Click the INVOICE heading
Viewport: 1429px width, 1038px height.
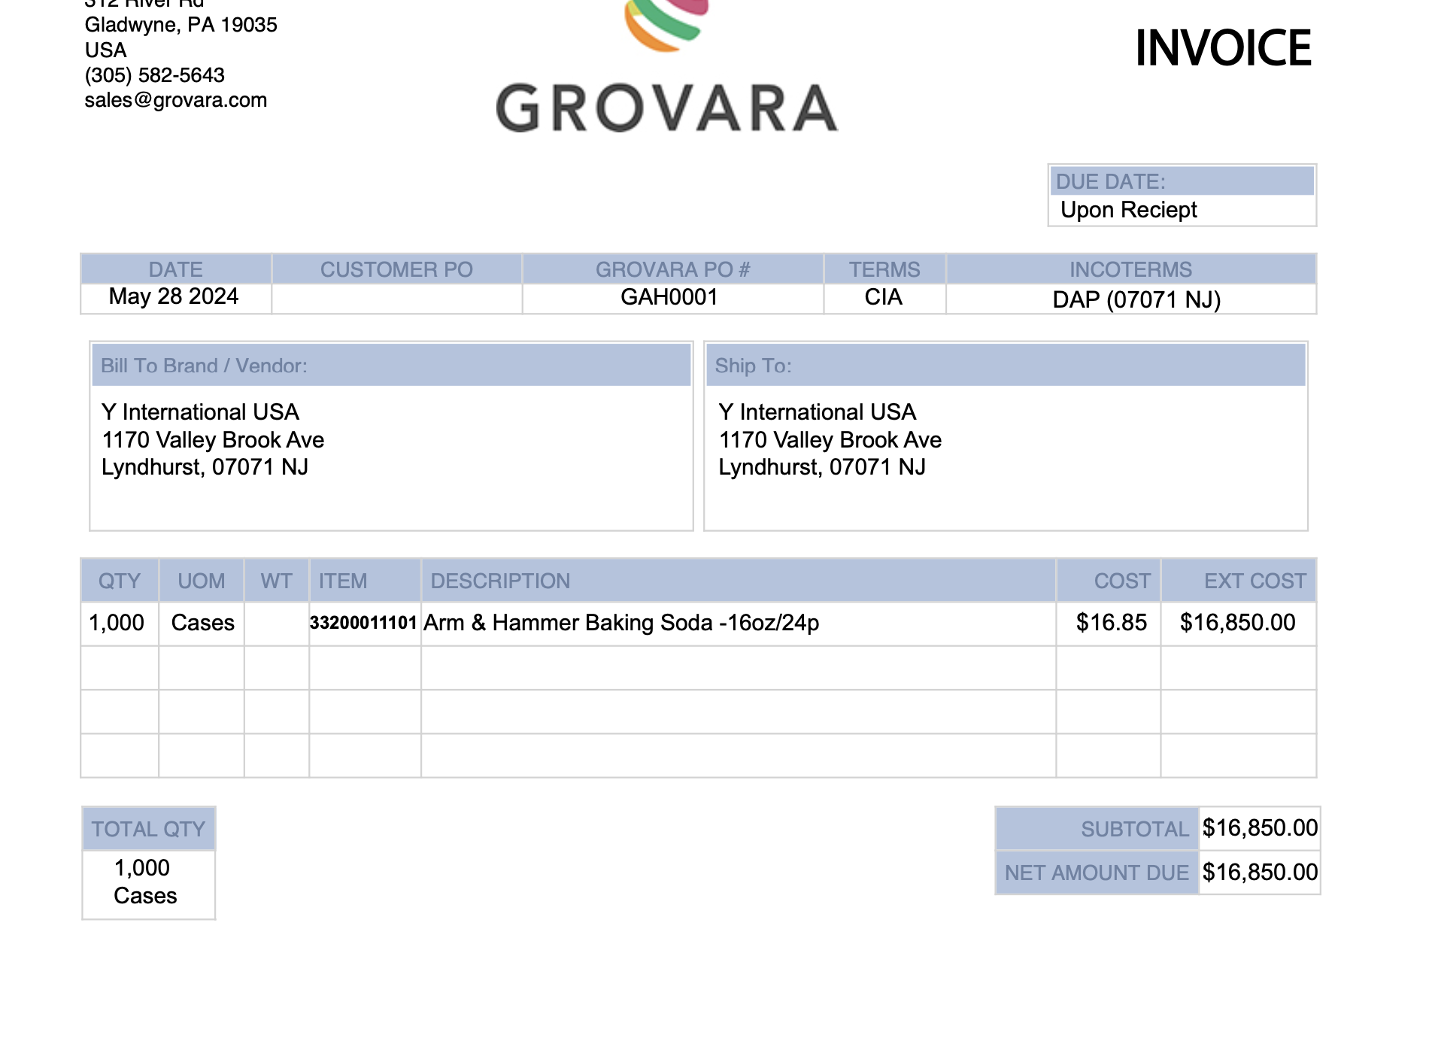1223,48
